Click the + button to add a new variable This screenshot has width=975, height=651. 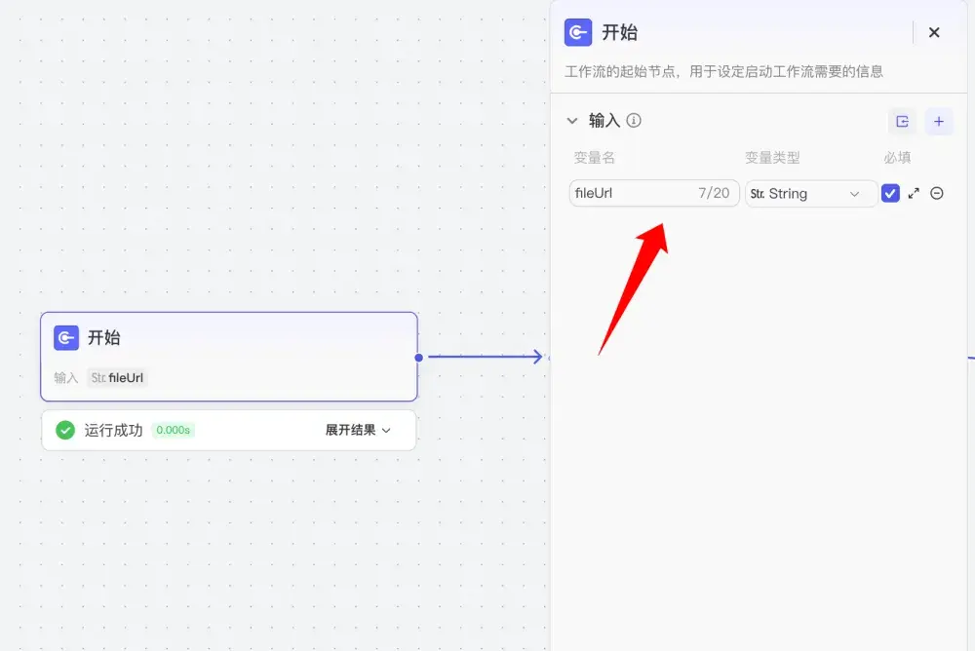click(x=938, y=121)
